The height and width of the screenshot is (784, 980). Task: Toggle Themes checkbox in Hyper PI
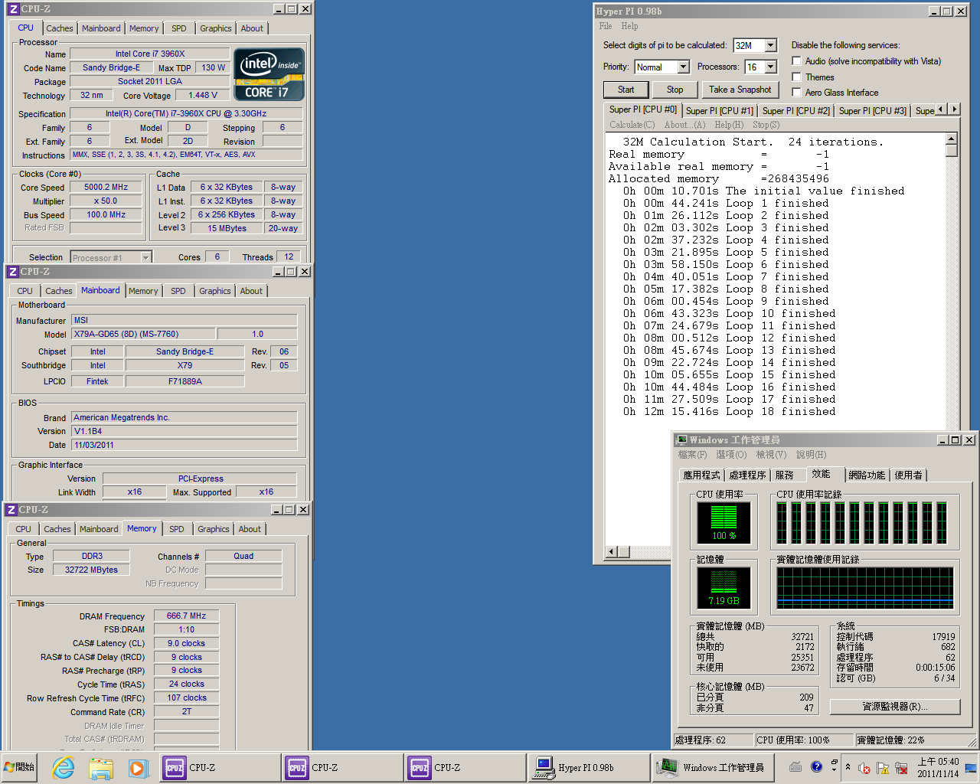[796, 77]
